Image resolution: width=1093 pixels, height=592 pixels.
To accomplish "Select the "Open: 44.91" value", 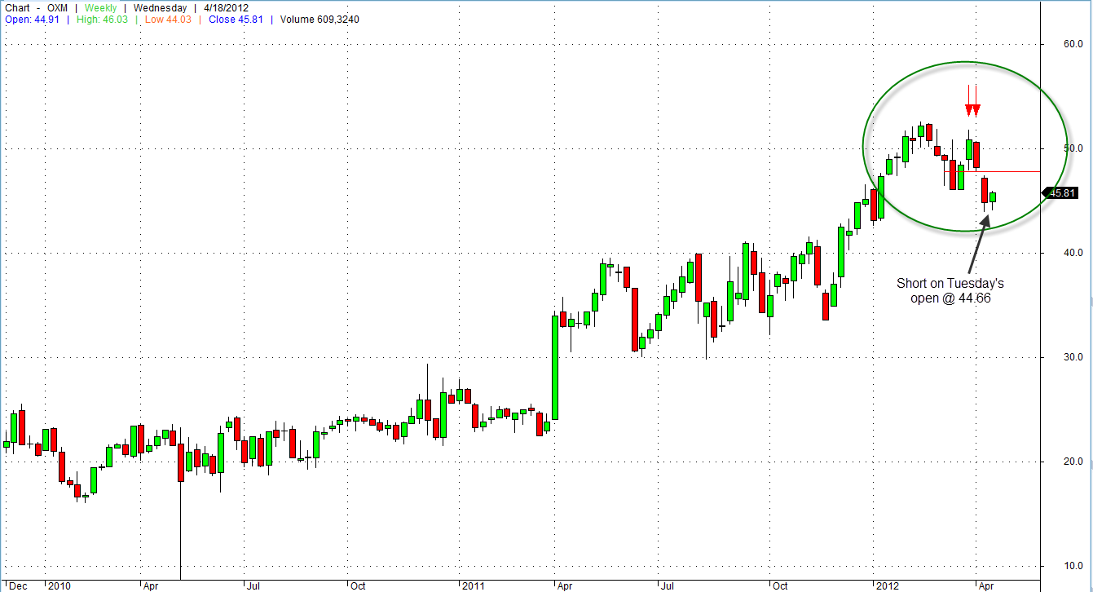I will tap(30, 20).
